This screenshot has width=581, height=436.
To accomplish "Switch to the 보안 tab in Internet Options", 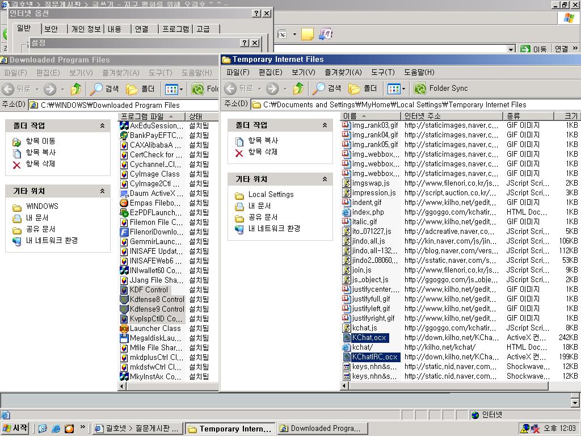I will tap(51, 29).
